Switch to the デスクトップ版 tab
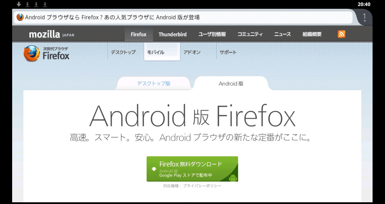385x204 pixels. tap(154, 84)
